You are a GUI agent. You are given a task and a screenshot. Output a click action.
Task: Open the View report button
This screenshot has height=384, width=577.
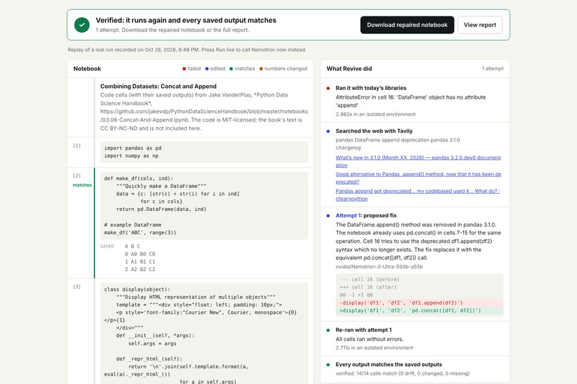[x=480, y=25]
